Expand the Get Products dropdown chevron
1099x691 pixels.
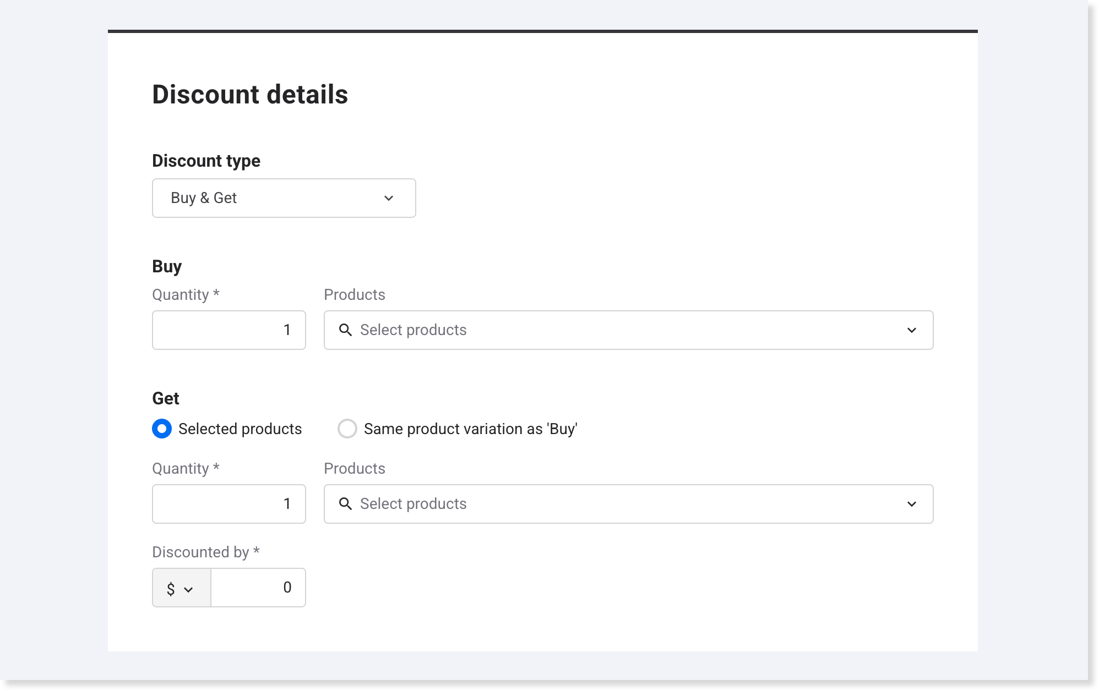point(912,504)
